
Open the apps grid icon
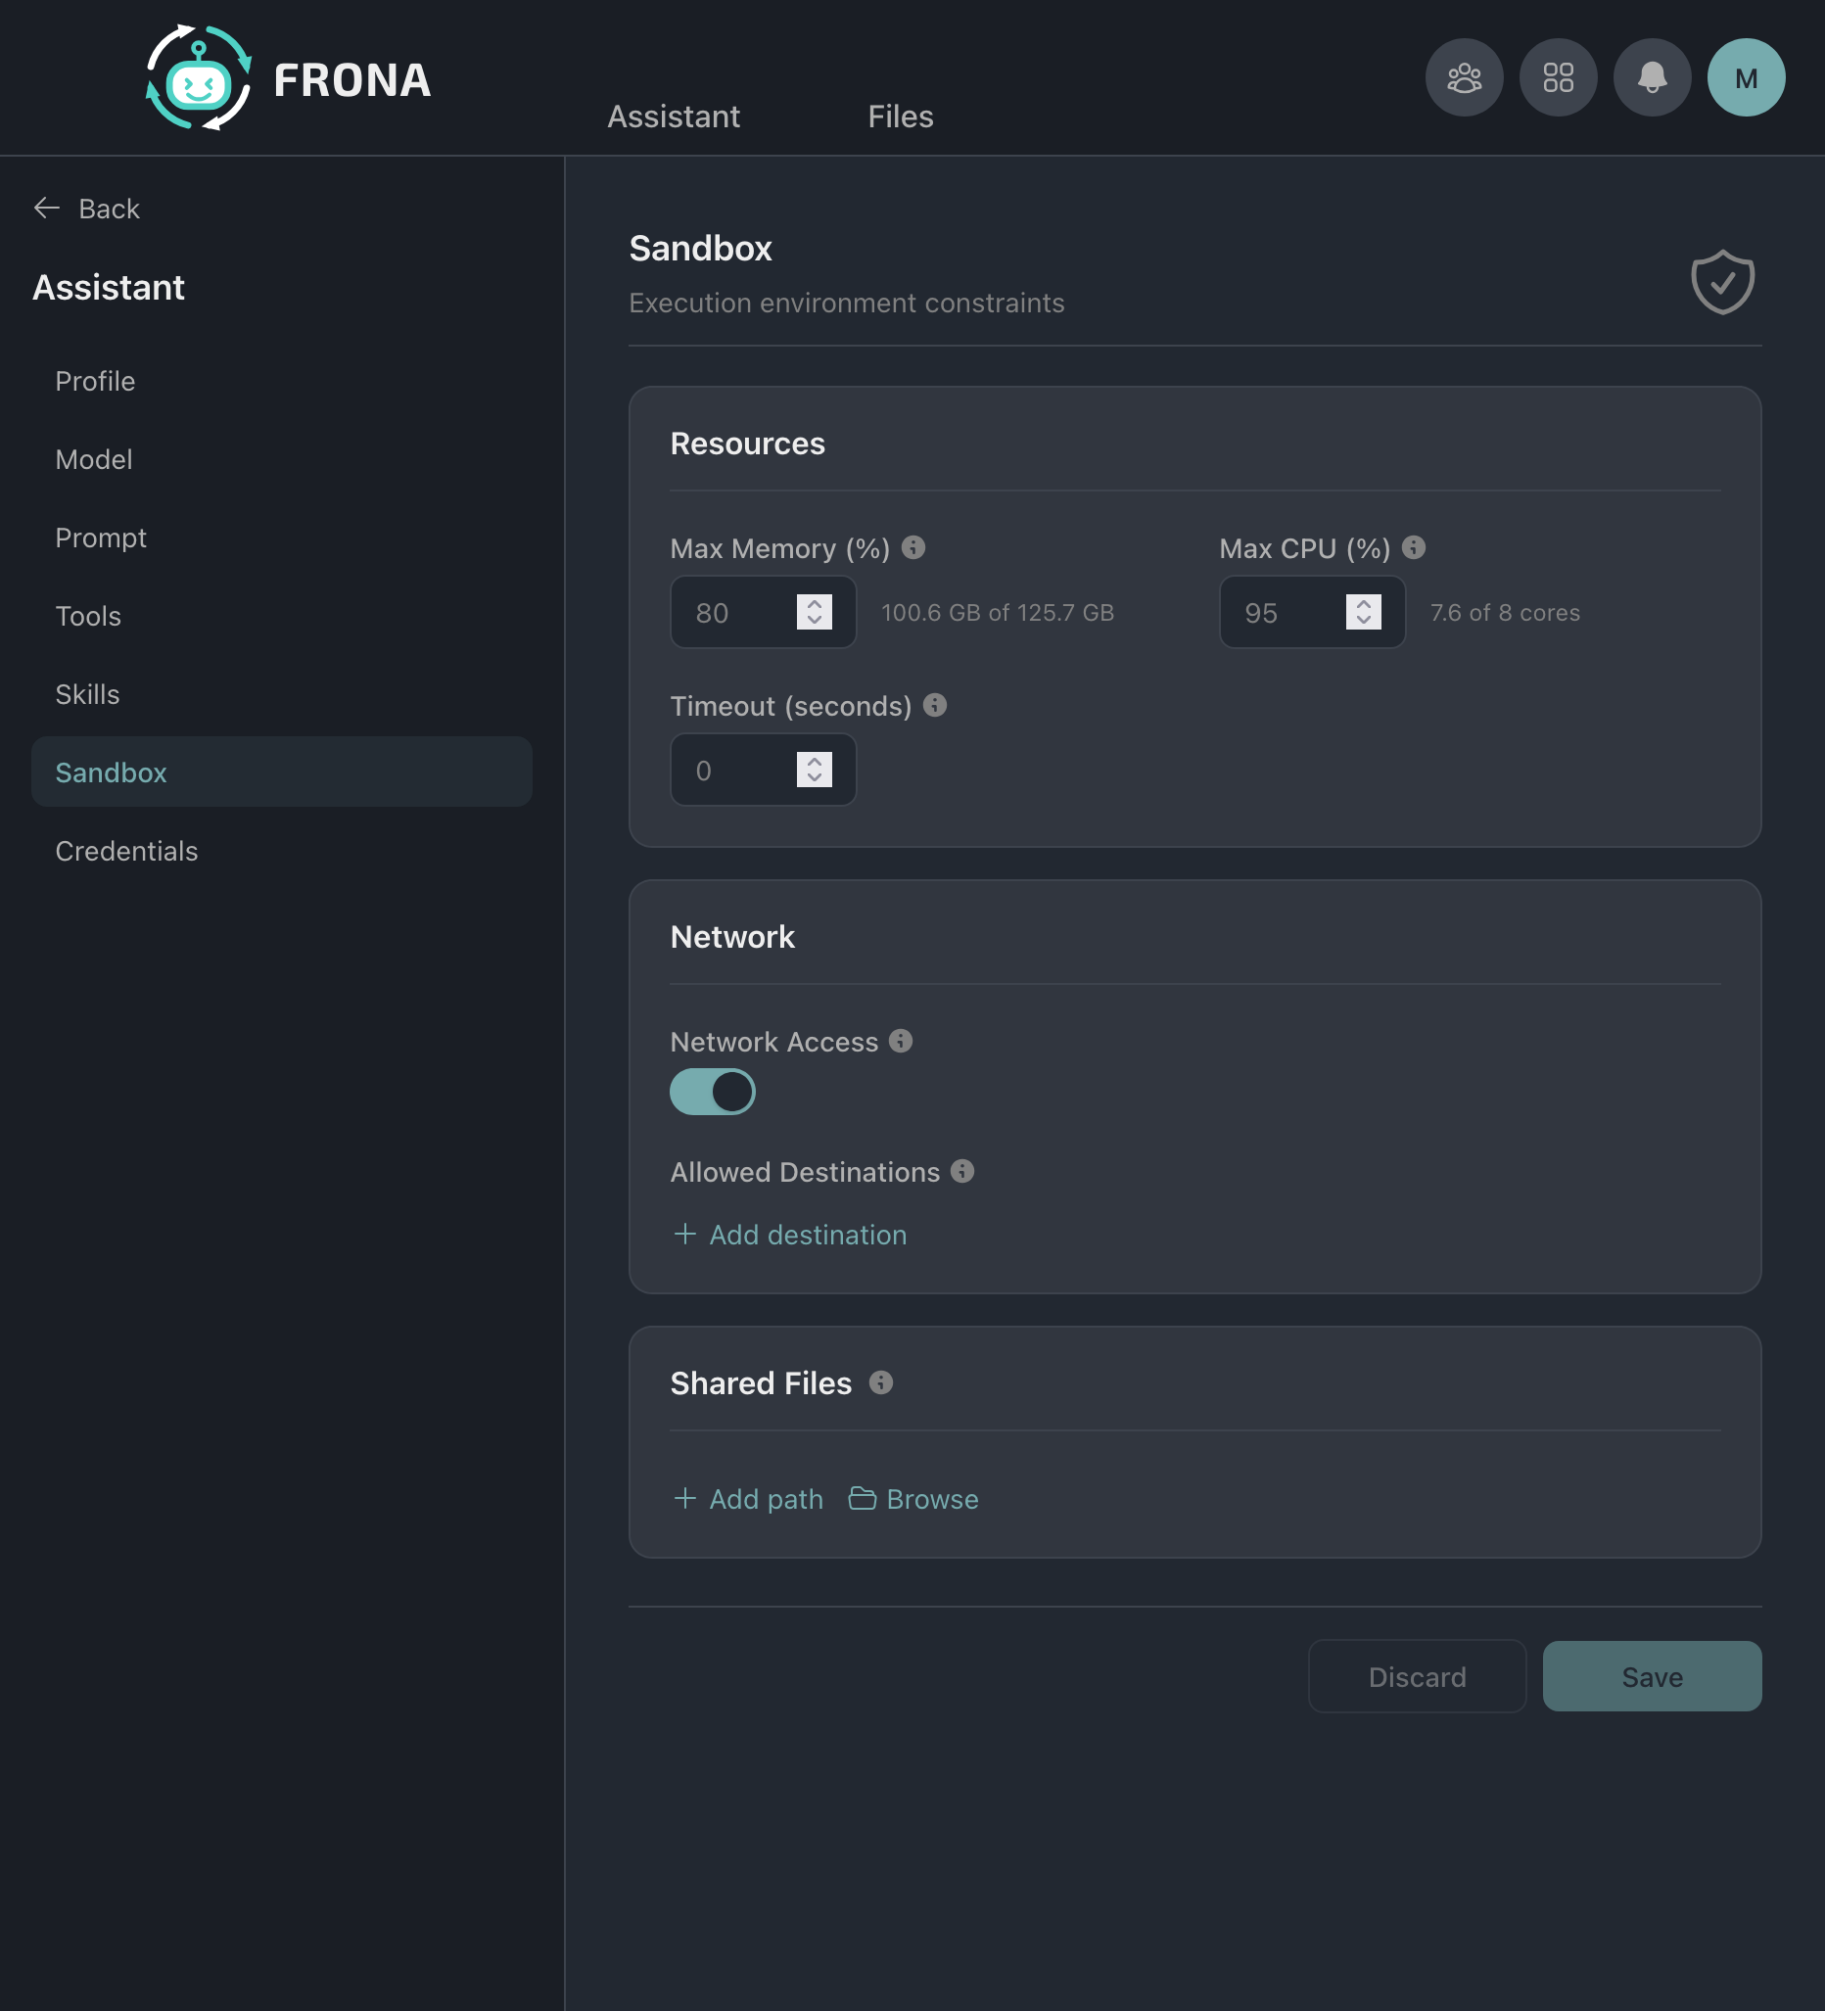pyautogui.click(x=1558, y=76)
